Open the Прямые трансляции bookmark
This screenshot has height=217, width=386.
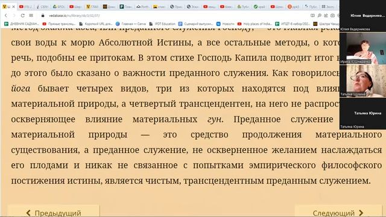point(59,24)
